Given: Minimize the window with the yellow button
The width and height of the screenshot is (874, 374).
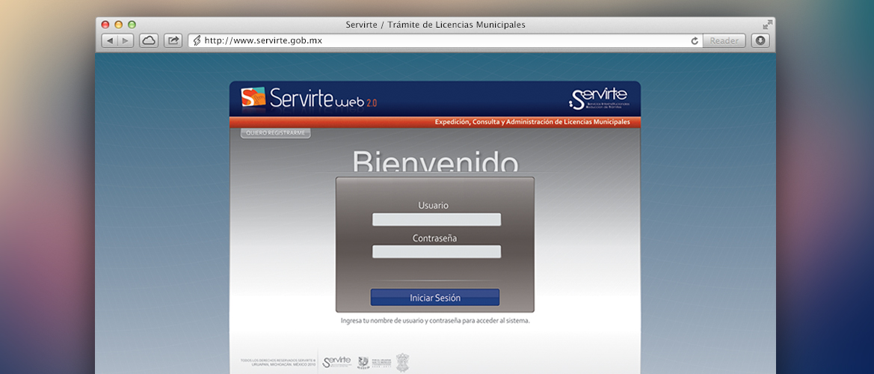Looking at the screenshot, I should coord(118,25).
